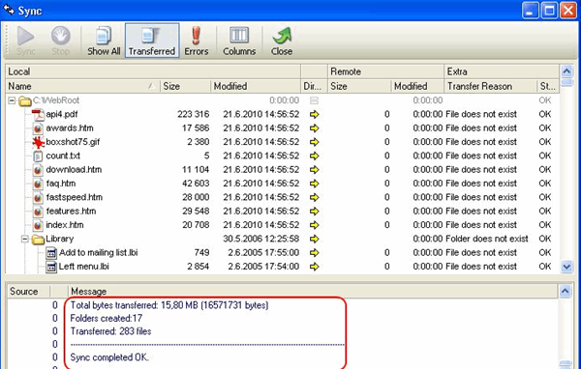Click the direction arrow for api4.pdf
581x369 pixels.
point(314,115)
